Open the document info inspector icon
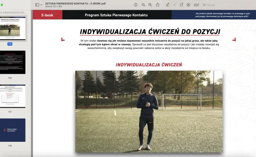Screen dimensions: 256x157 136,5
